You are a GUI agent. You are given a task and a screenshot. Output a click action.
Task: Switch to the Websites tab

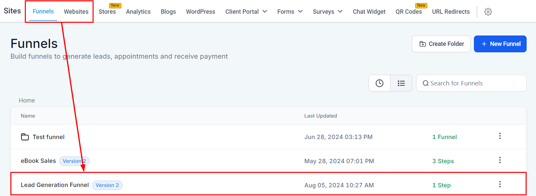pos(76,12)
